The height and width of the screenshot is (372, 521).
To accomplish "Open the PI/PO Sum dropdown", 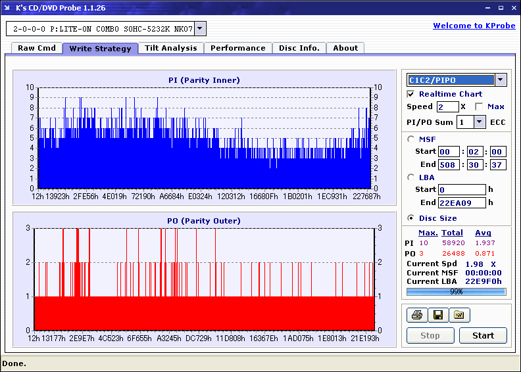I will [479, 122].
